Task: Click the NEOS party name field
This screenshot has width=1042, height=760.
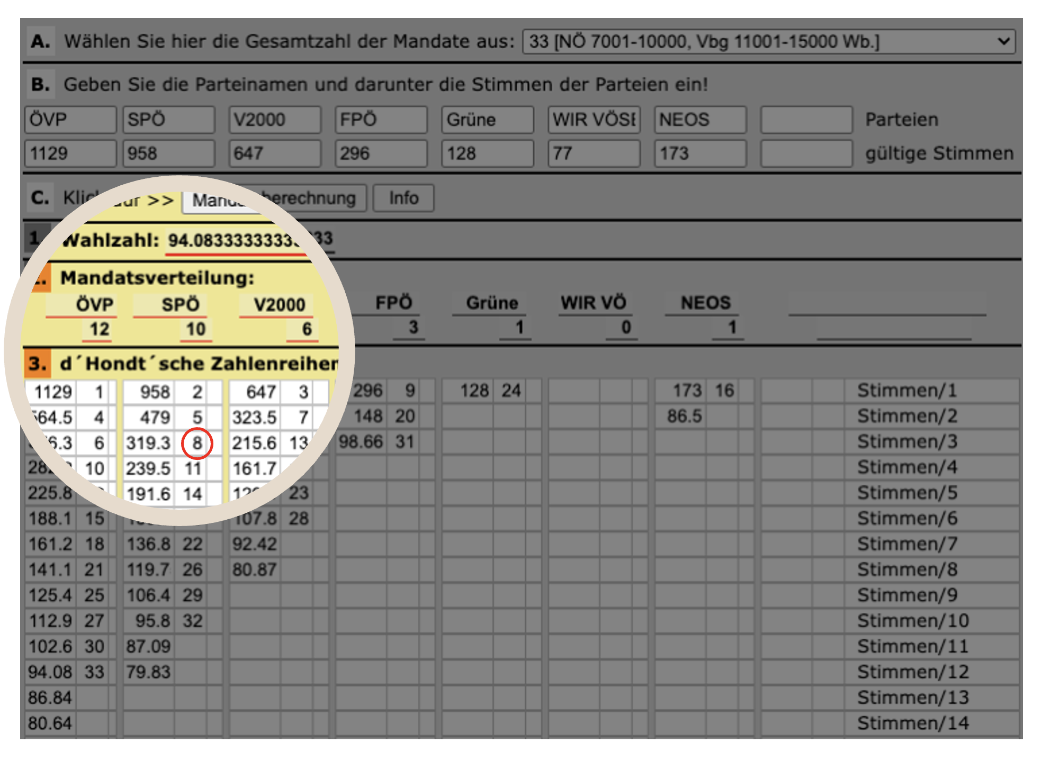Action: (x=700, y=120)
